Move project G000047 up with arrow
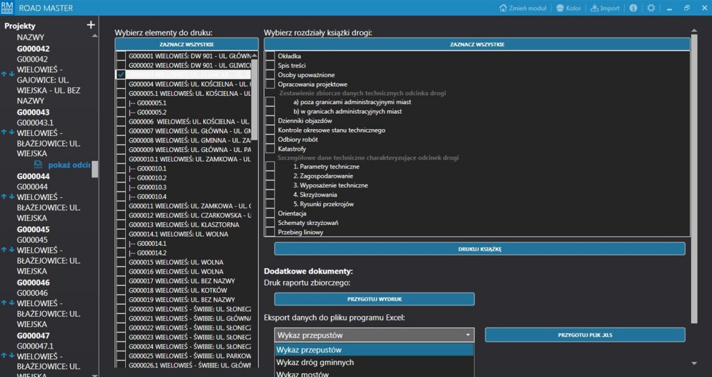The width and height of the screenshot is (712, 377). click(4, 355)
